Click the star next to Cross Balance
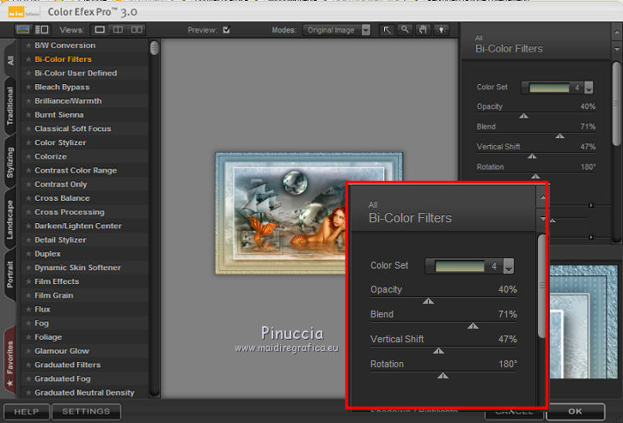 [x=28, y=198]
